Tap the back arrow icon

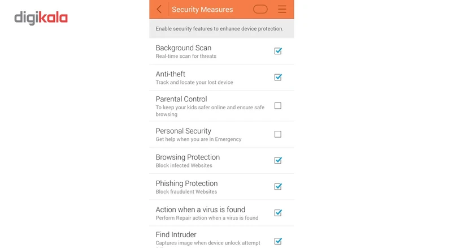tap(159, 9)
